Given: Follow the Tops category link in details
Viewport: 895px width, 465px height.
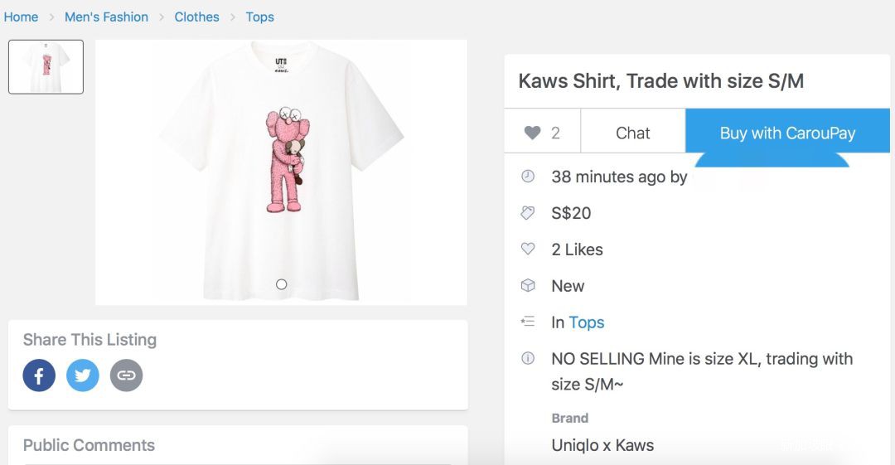Looking at the screenshot, I should pyautogui.click(x=586, y=322).
